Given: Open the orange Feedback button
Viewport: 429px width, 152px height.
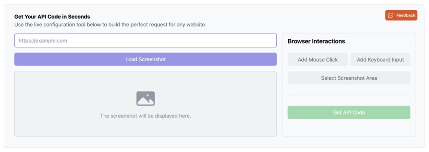Looking at the screenshot, I should (x=401, y=15).
